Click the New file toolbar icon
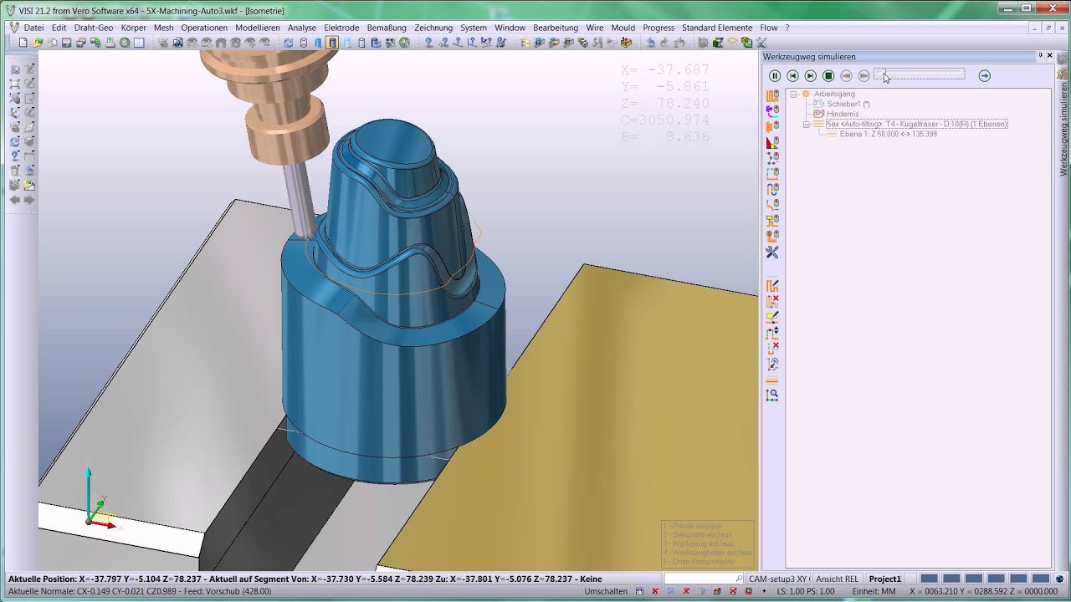The image size is (1071, 602). click(23, 43)
